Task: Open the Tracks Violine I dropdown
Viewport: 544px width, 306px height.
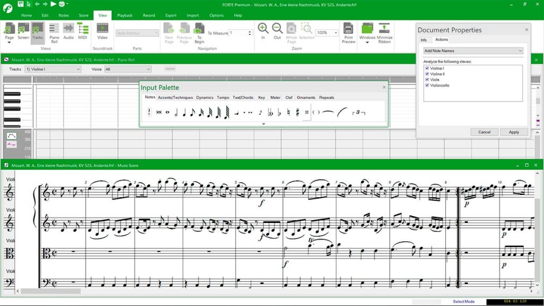Action: click(53, 69)
